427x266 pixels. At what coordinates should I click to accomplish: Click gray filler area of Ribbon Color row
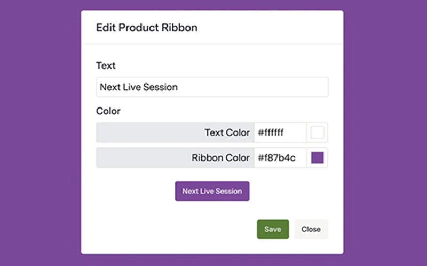click(x=139, y=158)
